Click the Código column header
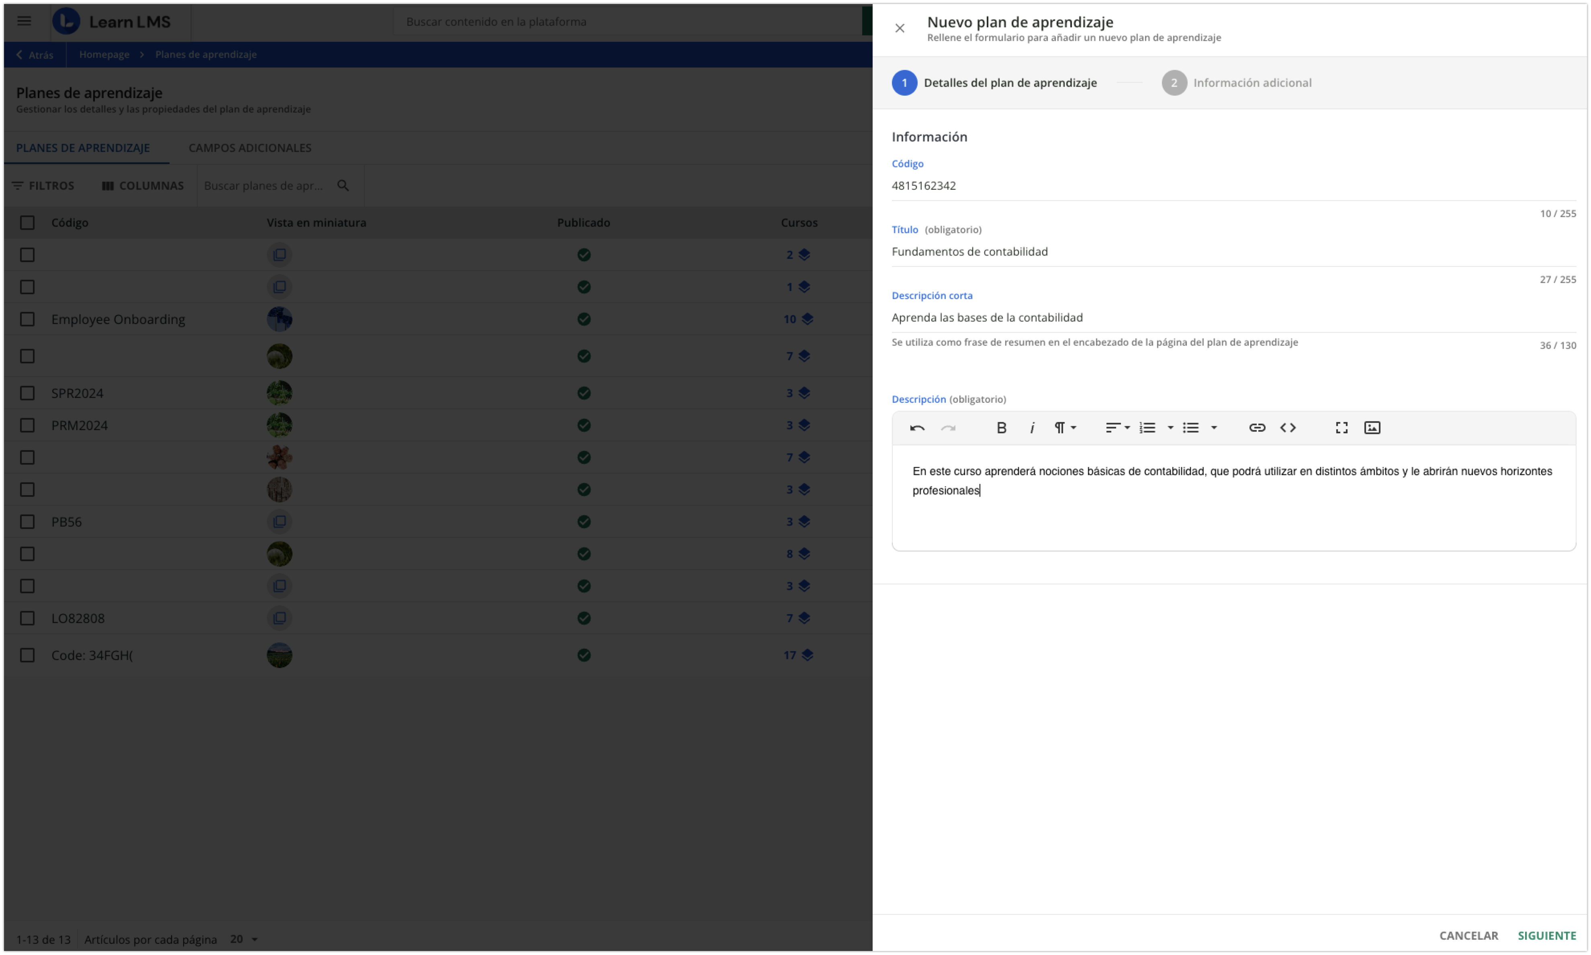Viewport: 1591px width, 955px height. tap(70, 223)
